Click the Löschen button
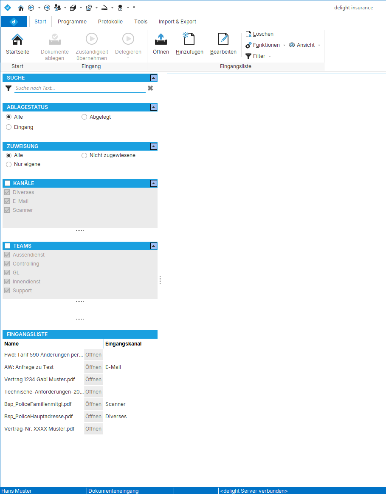This screenshot has height=494, width=386. pos(262,34)
